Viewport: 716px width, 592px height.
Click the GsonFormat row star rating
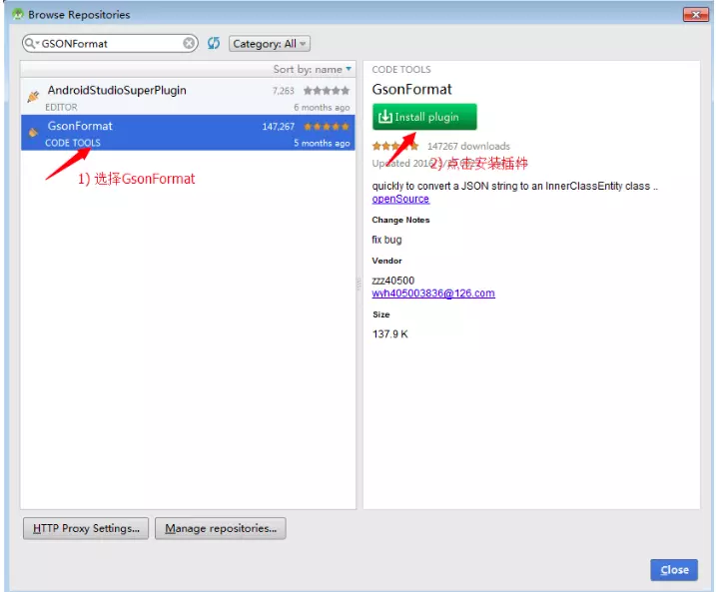click(x=327, y=127)
